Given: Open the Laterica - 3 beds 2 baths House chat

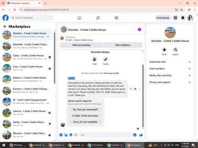Looking at the screenshot, I should point(27,113).
